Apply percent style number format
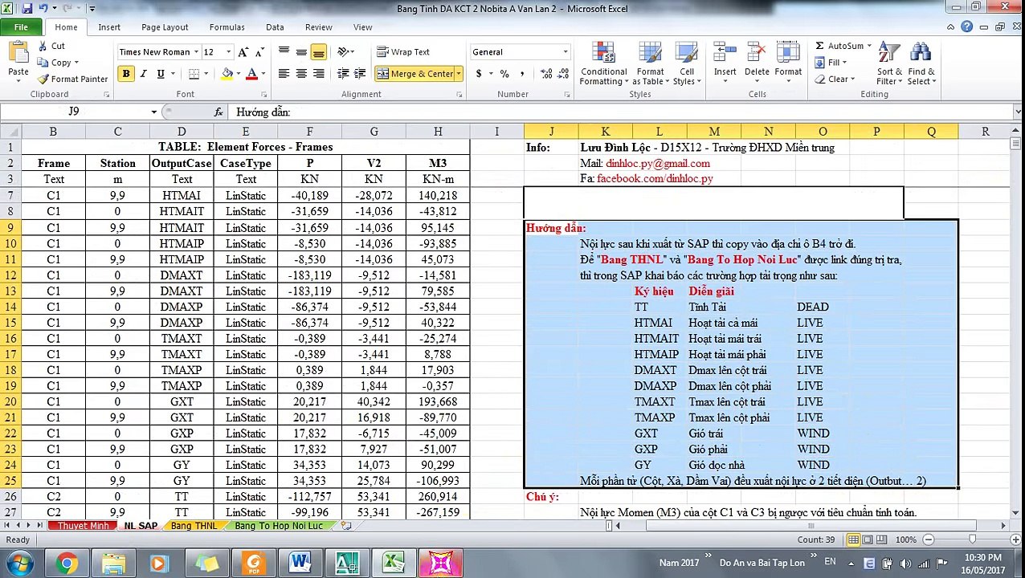The height and width of the screenshot is (578, 1025). pos(504,74)
